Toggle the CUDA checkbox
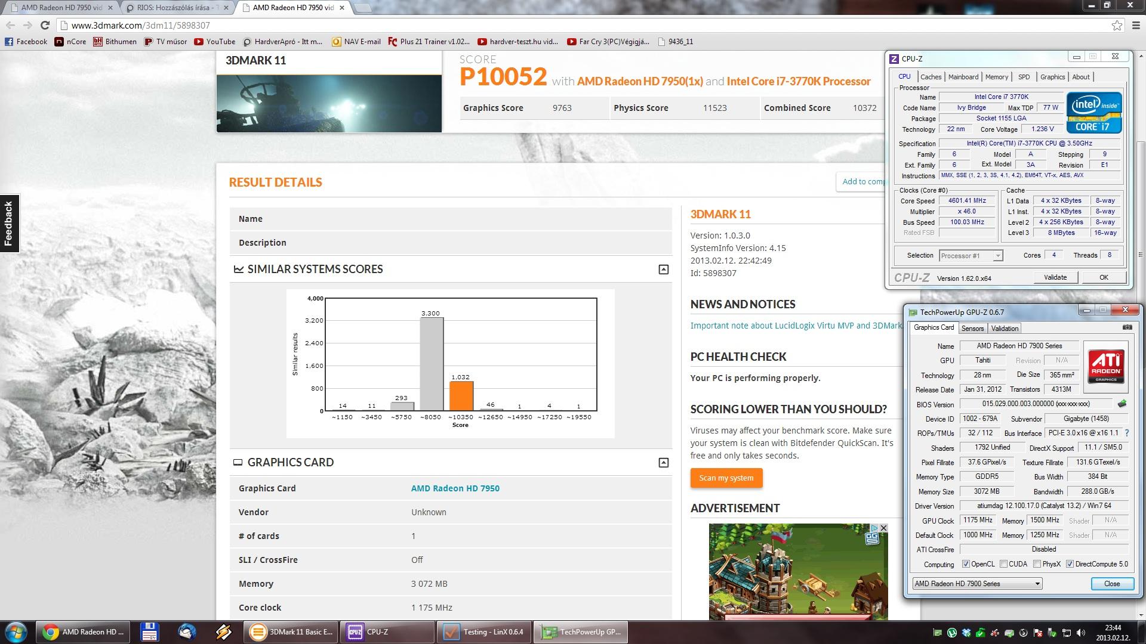The image size is (1146, 644). (1004, 564)
